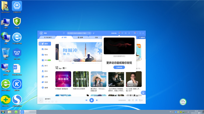Play the wallpaper preview video thumbnail

pos(119,46)
